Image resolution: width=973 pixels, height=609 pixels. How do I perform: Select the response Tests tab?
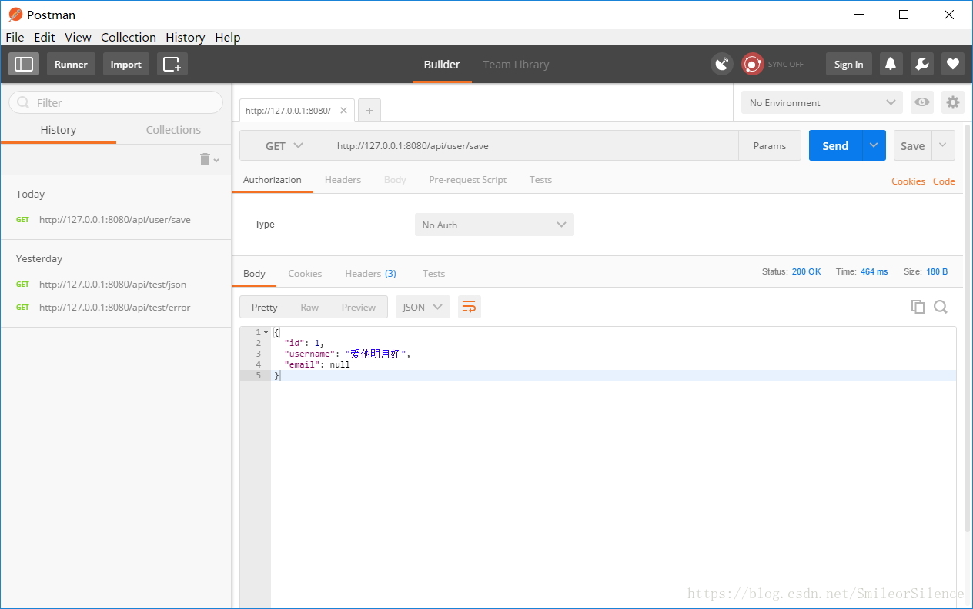(x=433, y=274)
